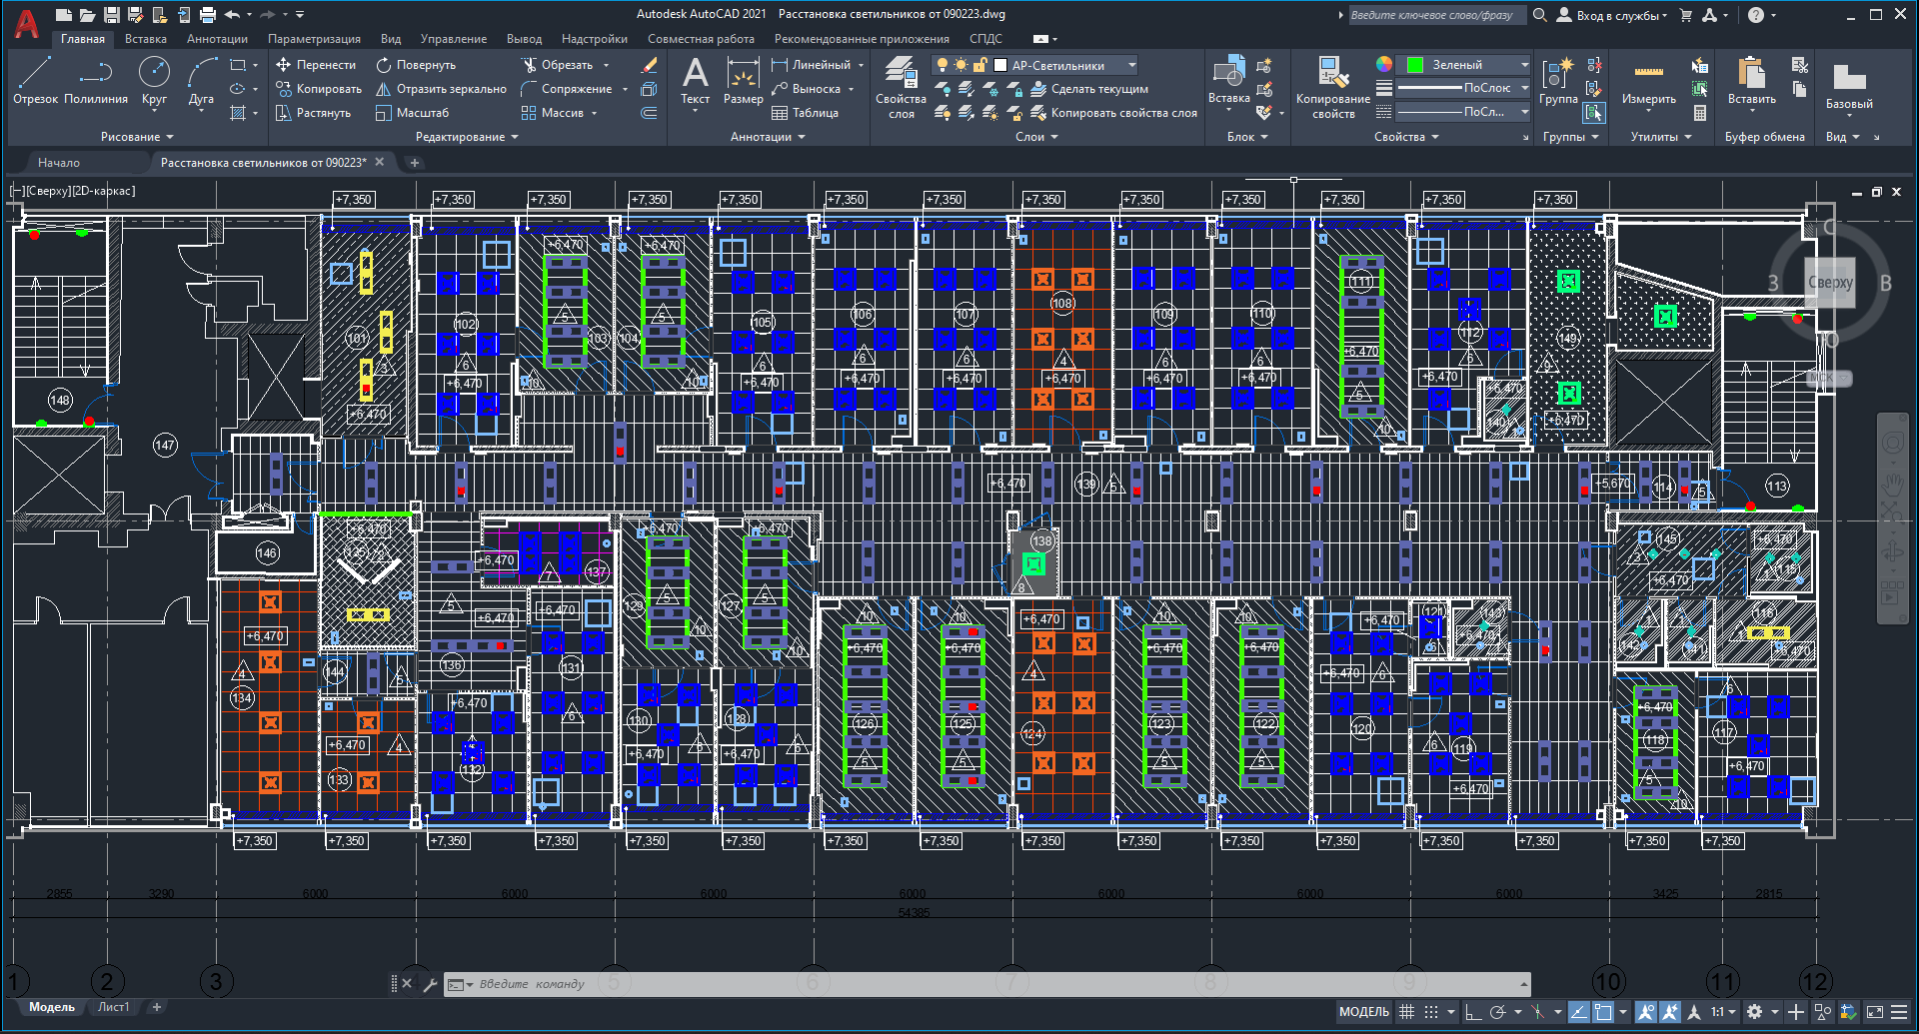Switch to the Начало file tab
This screenshot has width=1919, height=1034.
[59, 162]
